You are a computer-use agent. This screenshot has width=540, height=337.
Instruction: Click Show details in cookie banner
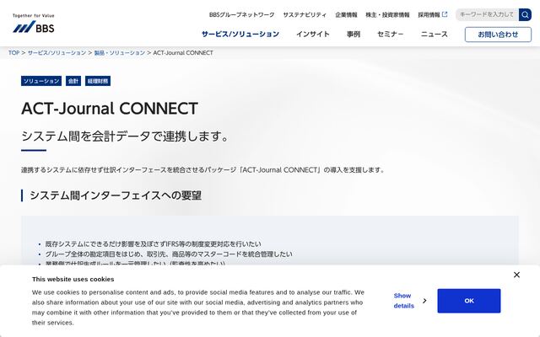pyautogui.click(x=404, y=301)
